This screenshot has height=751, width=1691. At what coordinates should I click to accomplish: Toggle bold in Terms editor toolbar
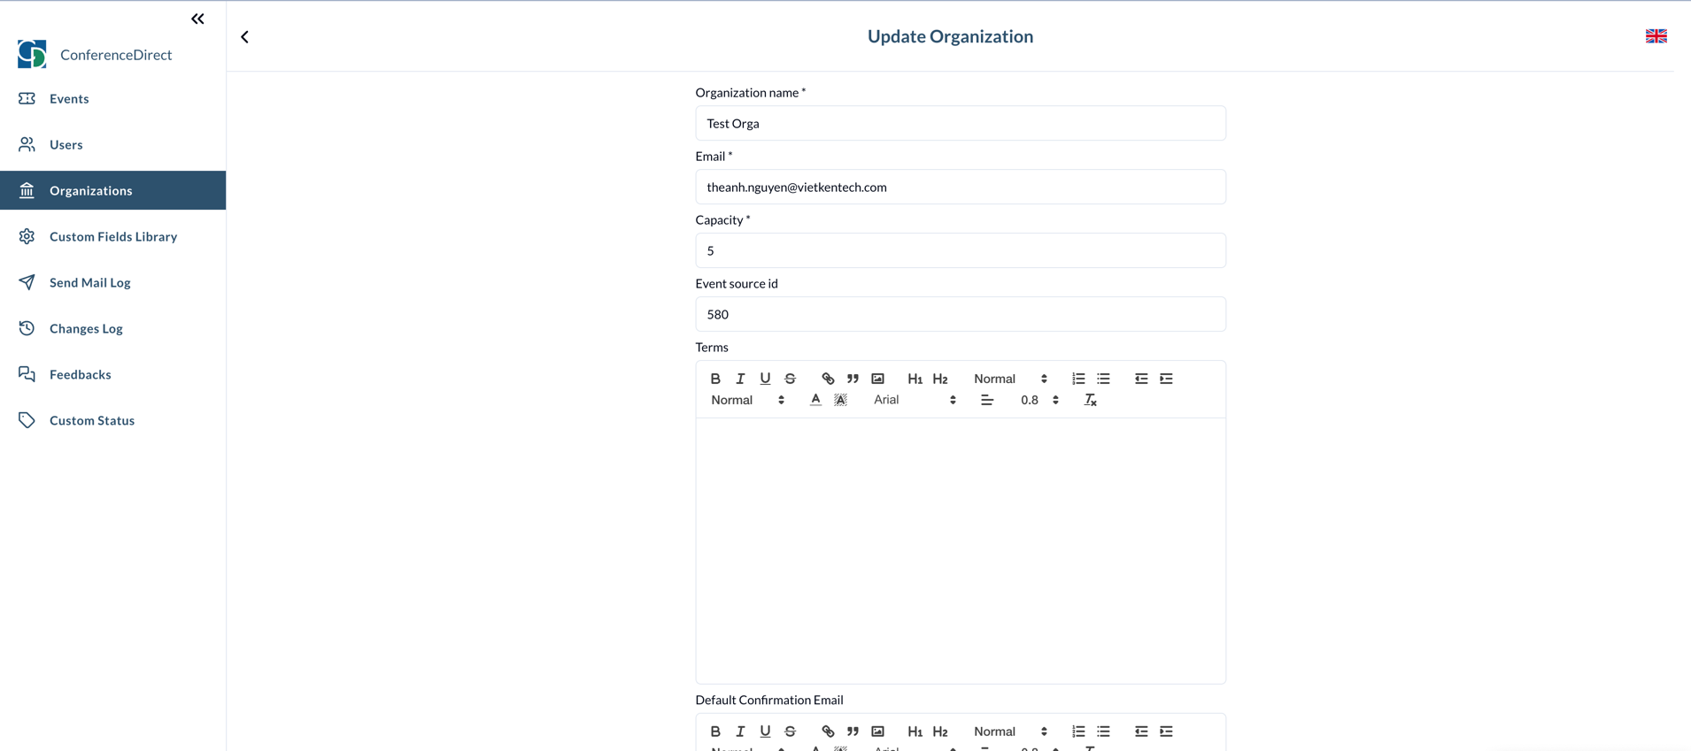(715, 379)
